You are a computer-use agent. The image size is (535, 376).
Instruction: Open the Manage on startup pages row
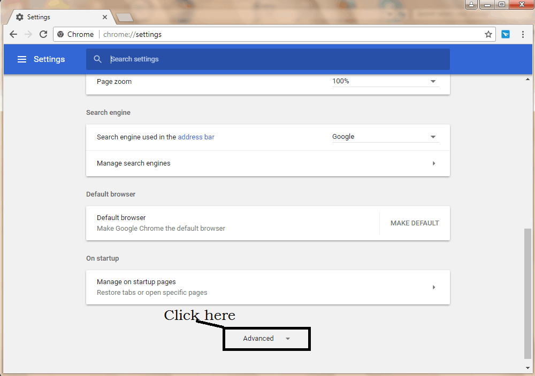[x=268, y=287]
